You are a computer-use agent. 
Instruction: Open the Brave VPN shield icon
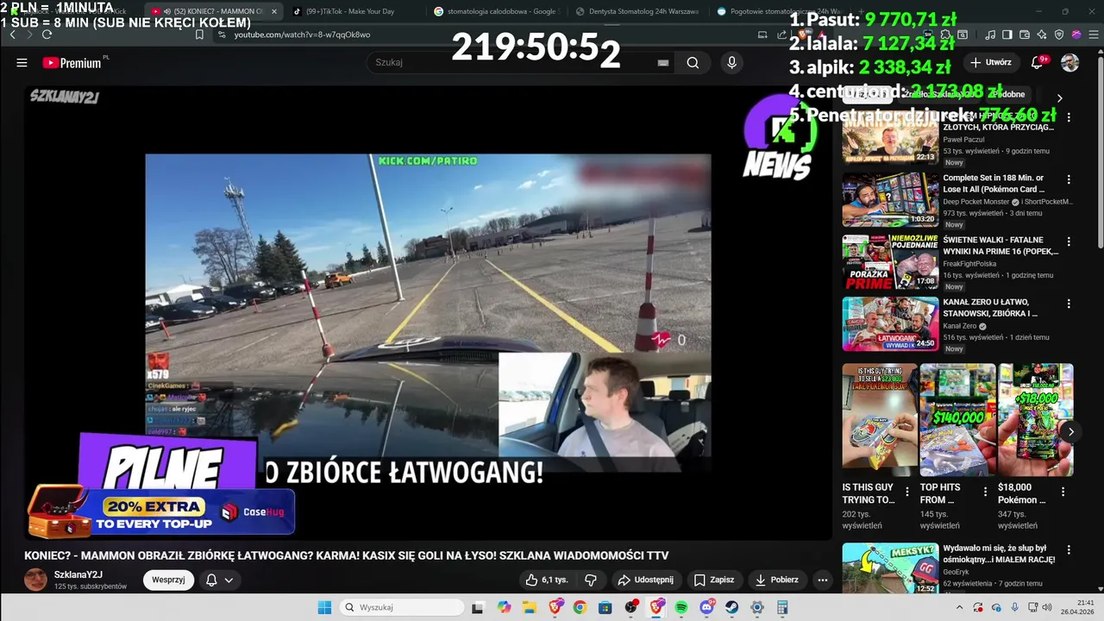(x=1059, y=34)
